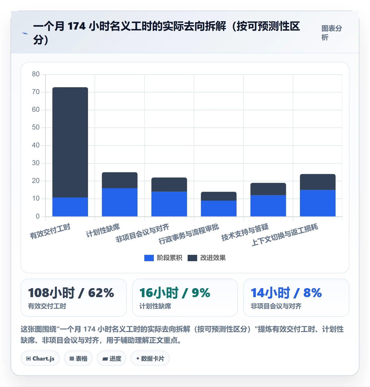Click the blue bar segment of 有效交付工时

click(x=70, y=207)
